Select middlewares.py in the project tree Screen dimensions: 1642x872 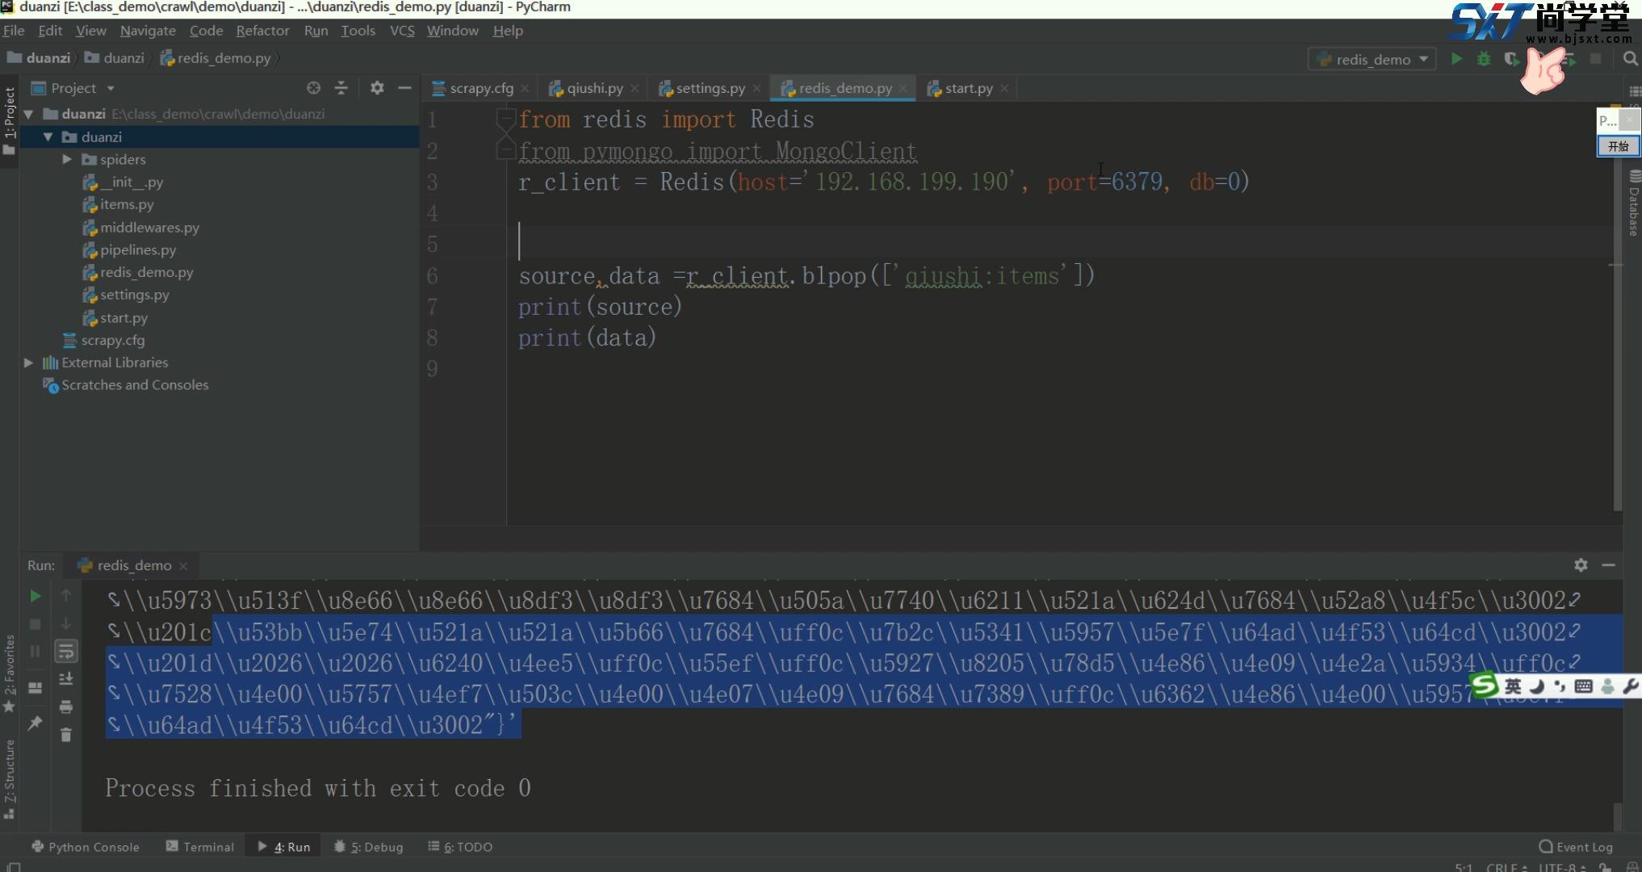point(149,228)
